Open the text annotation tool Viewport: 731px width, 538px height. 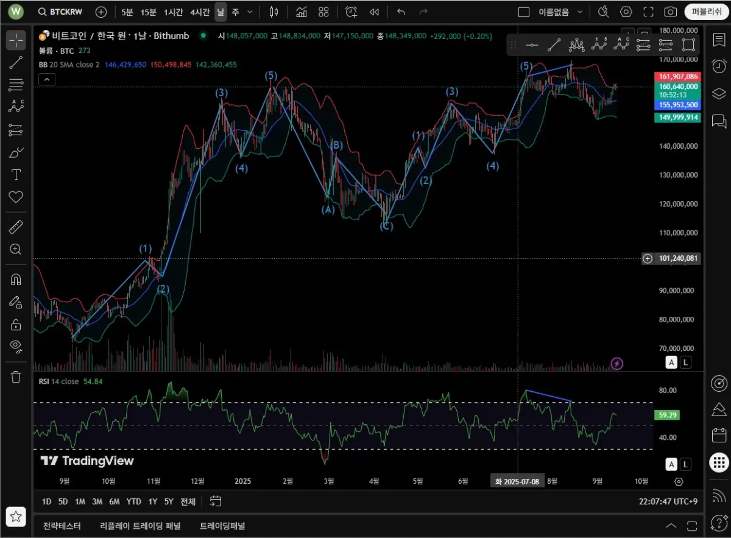tap(16, 175)
